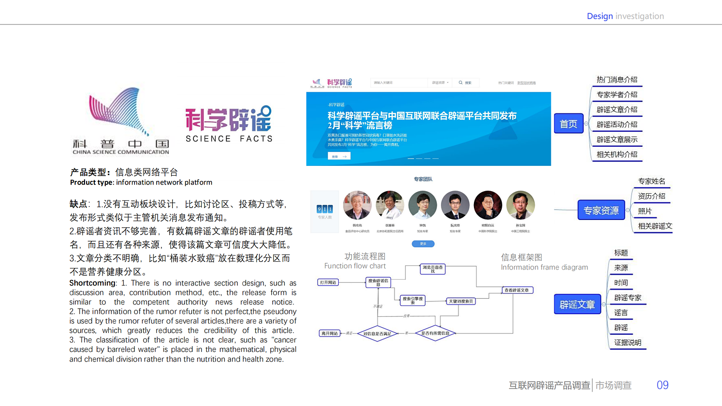
Task: Click the 搜索辟谣信息 flow chart box
Action: point(378,282)
